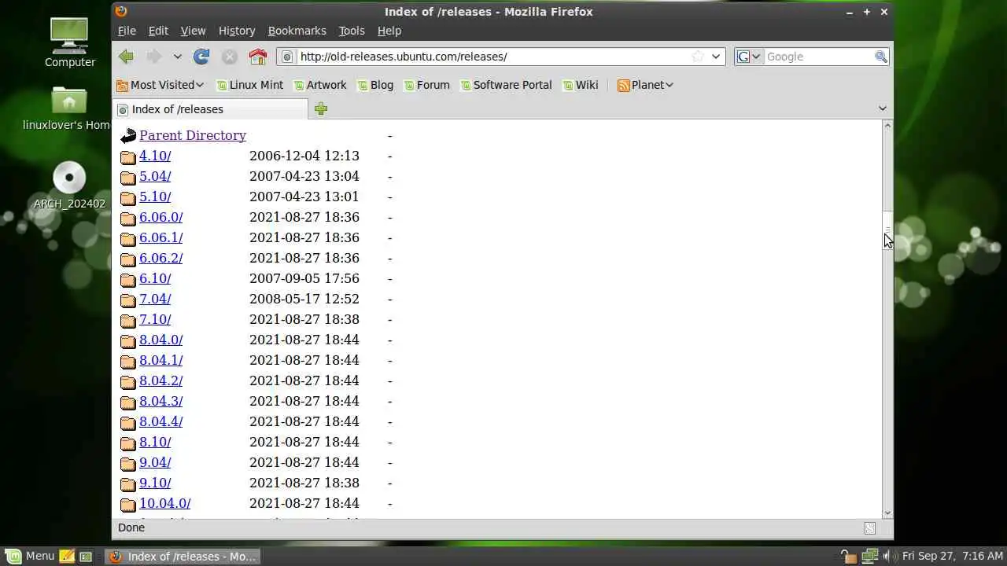Follow the Parent Directory link
Viewport: 1007px width, 566px height.
193,135
